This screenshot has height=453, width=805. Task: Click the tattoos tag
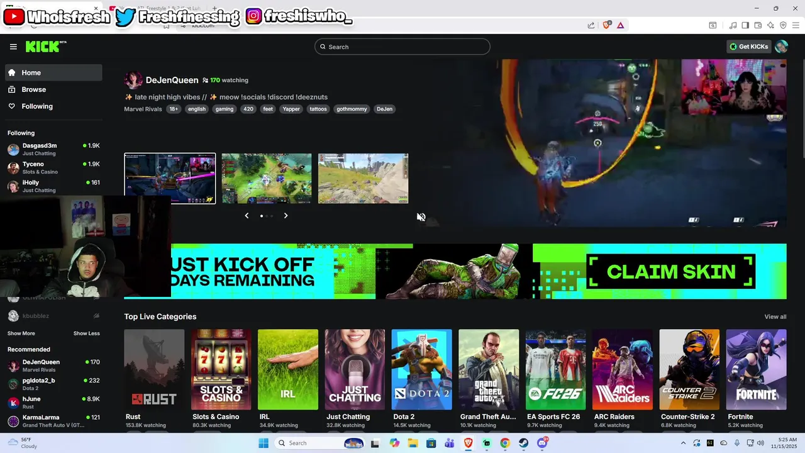point(318,109)
